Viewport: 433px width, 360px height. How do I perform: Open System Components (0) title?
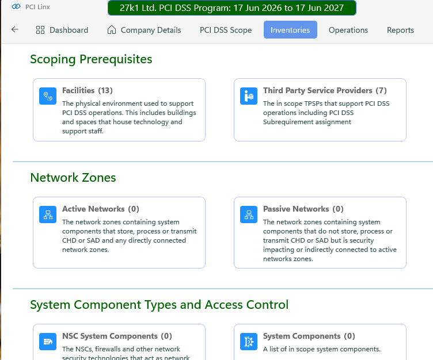(x=309, y=336)
